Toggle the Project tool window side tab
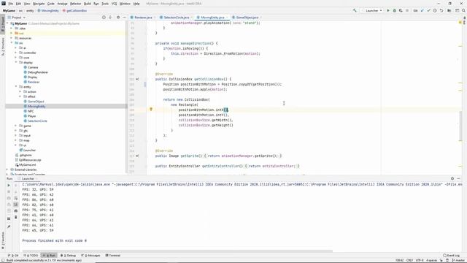This screenshot has height=263, width=467. (3, 24)
